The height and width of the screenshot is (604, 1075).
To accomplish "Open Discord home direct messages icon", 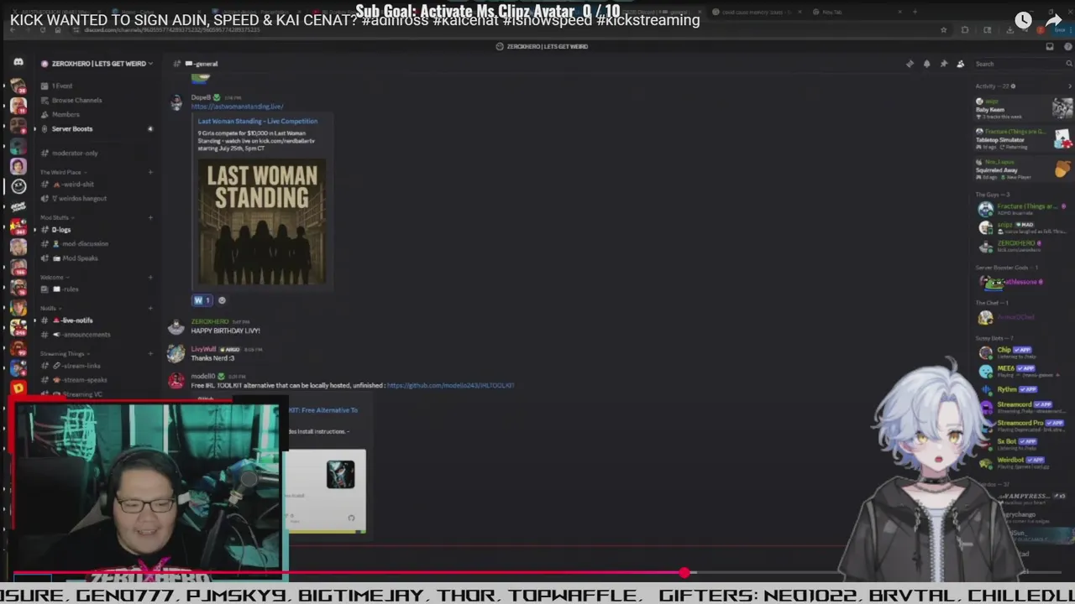I will (18, 63).
